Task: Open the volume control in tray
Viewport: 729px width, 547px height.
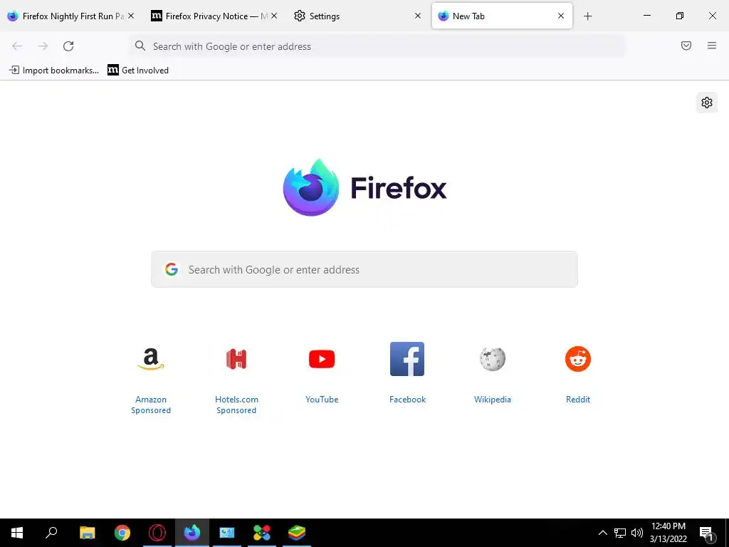Action: pyautogui.click(x=637, y=533)
